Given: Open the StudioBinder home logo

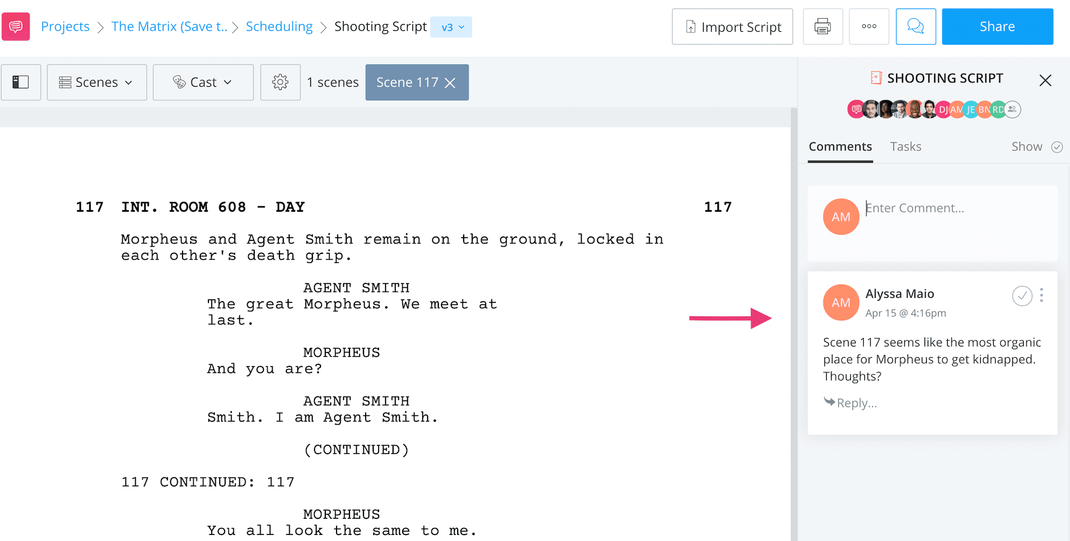Looking at the screenshot, I should (x=16, y=26).
